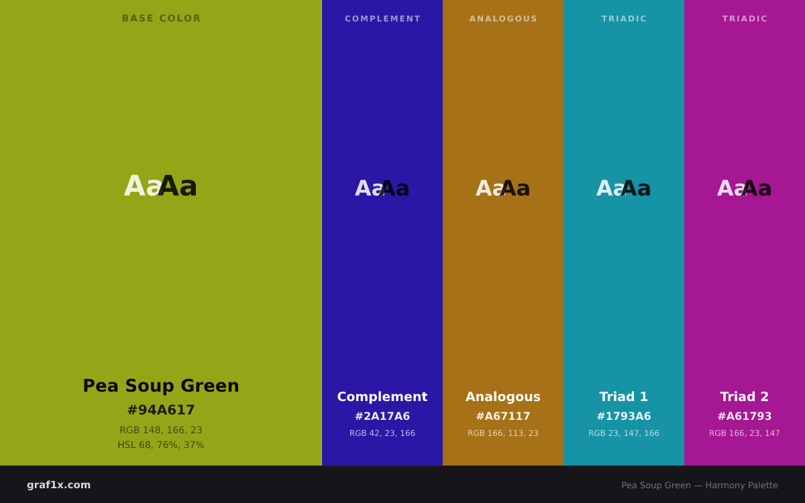
Task: Select the Complement blue color swatch
Action: 382,233
